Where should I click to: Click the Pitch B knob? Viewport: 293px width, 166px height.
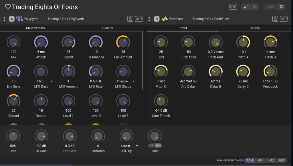pos(270,42)
